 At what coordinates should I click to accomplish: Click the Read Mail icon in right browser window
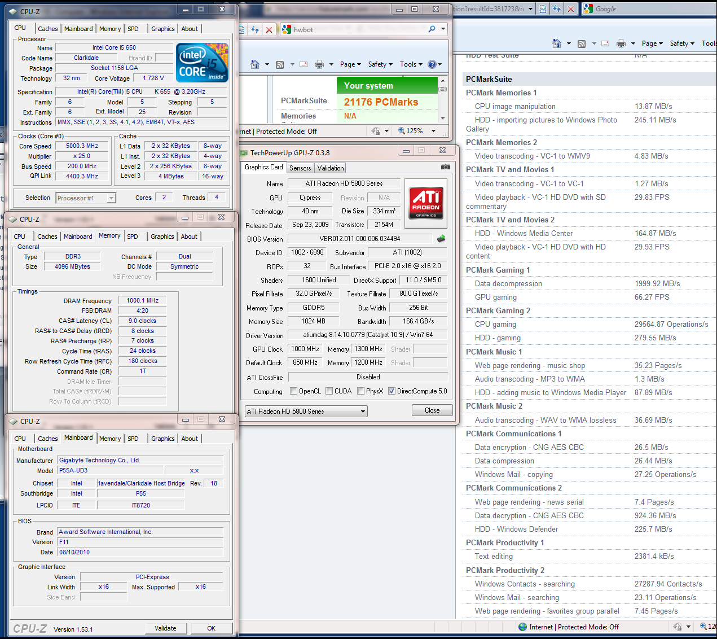coord(605,43)
